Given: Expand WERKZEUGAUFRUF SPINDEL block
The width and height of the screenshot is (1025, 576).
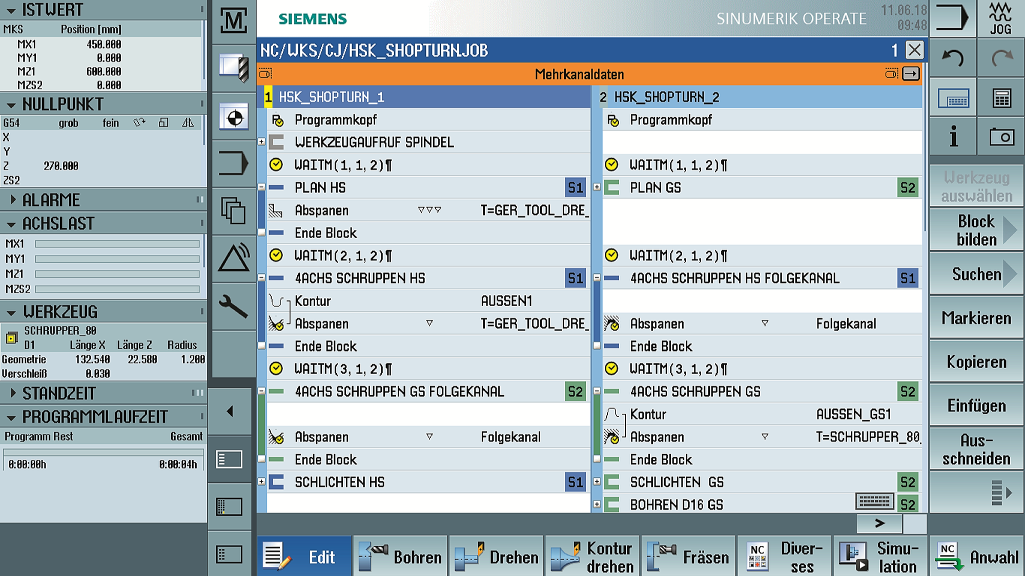Looking at the screenshot, I should 261,142.
